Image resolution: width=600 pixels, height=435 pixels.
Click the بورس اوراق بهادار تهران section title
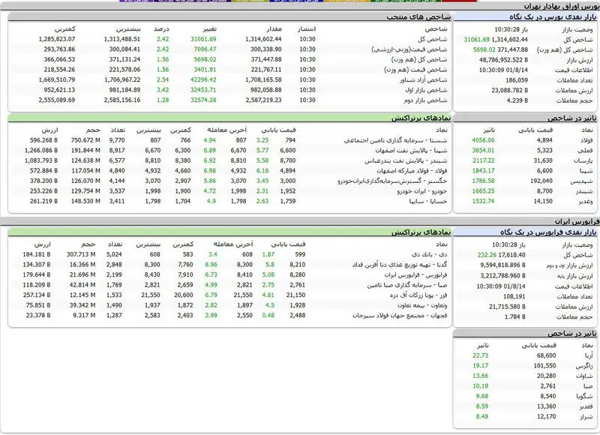[x=560, y=7]
